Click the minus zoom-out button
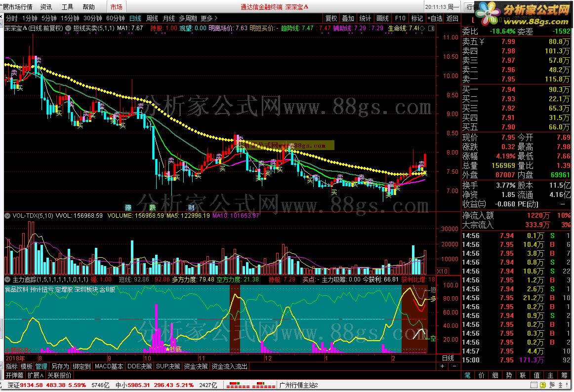Viewport: 574px width, 392px height. pos(454,366)
